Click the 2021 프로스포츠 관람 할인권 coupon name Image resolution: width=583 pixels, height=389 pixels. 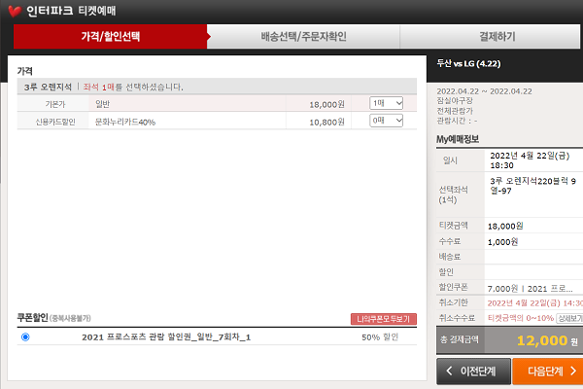point(166,336)
